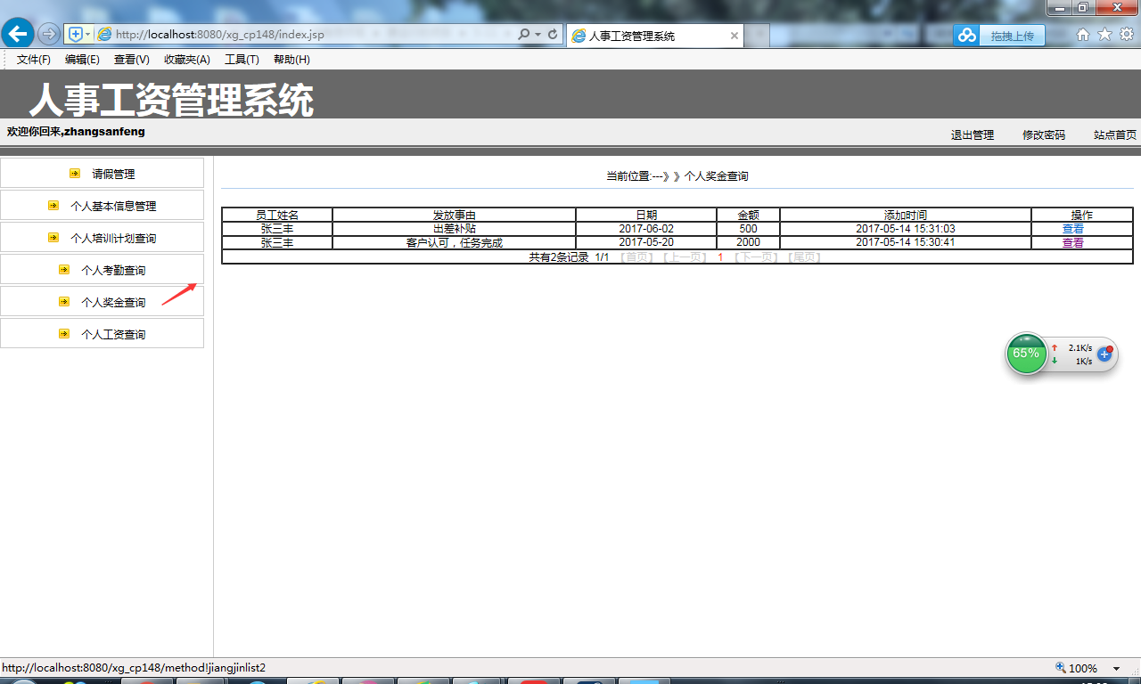
Task: Click the 修改密码 link
Action: (x=1044, y=135)
